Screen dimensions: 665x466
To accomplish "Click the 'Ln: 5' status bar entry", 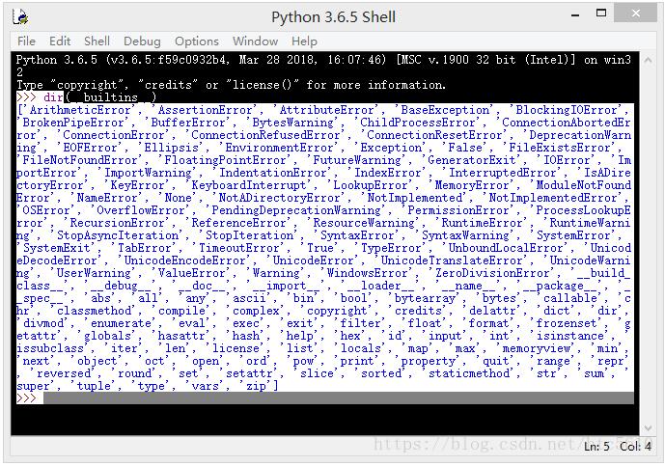I will pos(596,447).
